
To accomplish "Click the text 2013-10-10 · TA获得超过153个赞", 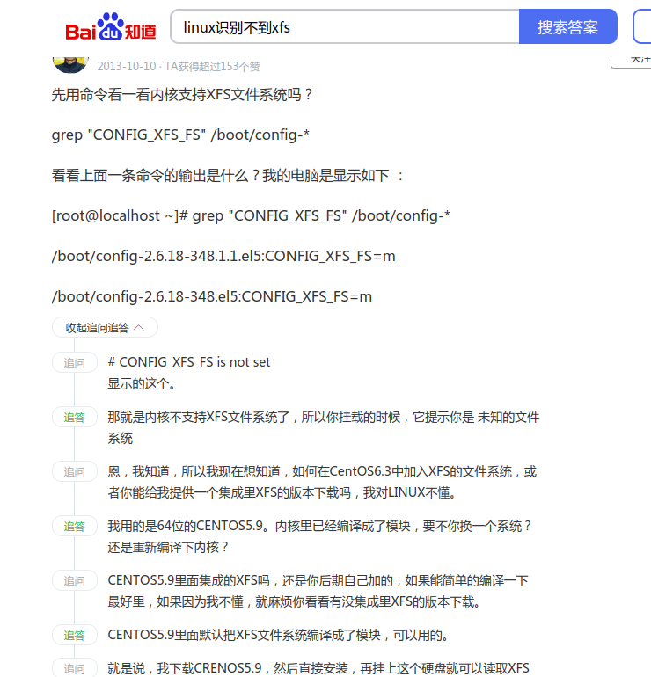I will tap(179, 67).
